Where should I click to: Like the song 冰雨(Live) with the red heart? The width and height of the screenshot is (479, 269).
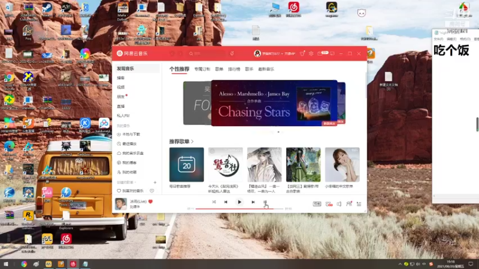click(151, 201)
